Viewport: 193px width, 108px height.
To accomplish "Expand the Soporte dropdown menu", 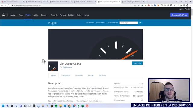I will click(x=45, y=15).
